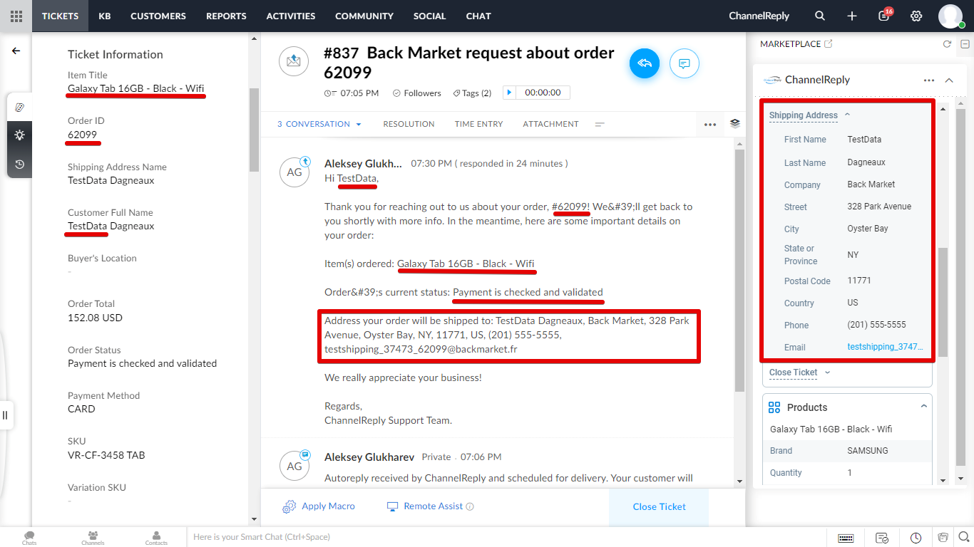Click the Close Ticket button at bottom
Viewport: 974px width, 547px height.
tap(659, 506)
